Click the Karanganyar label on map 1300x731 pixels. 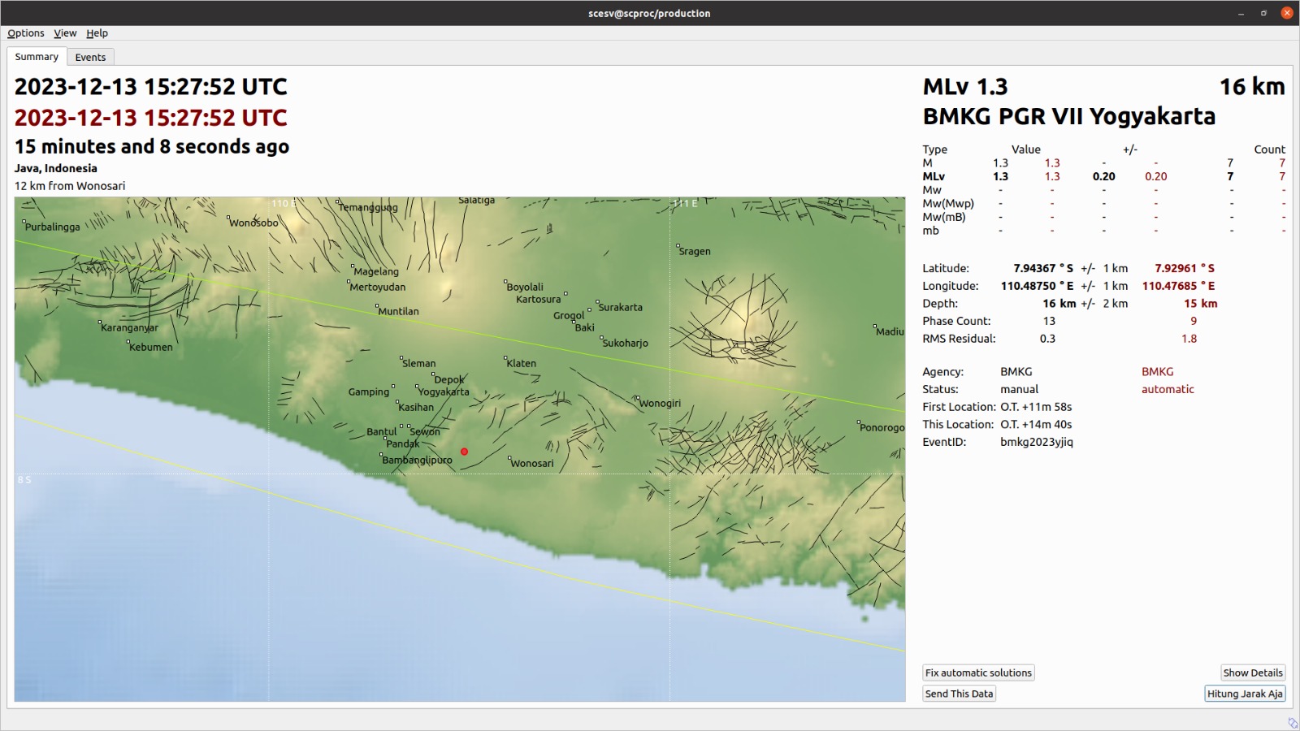pyautogui.click(x=129, y=327)
